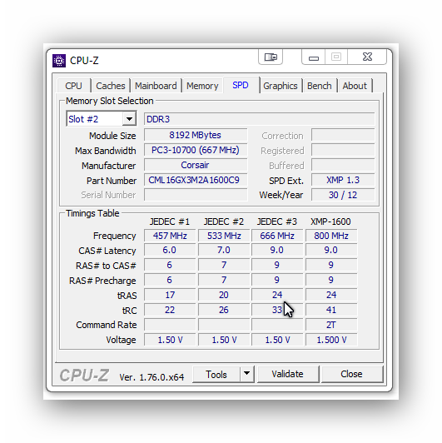
Task: Click the tRAS value 20
Action: pos(224,295)
